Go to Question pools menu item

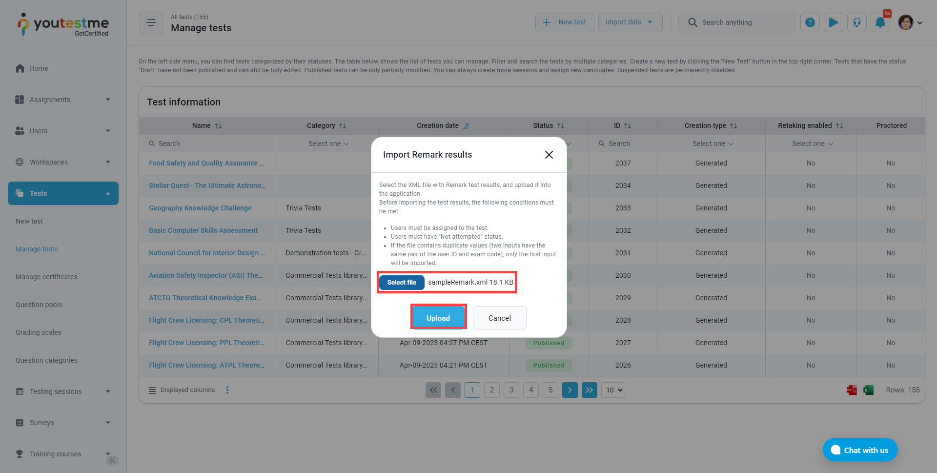39,305
